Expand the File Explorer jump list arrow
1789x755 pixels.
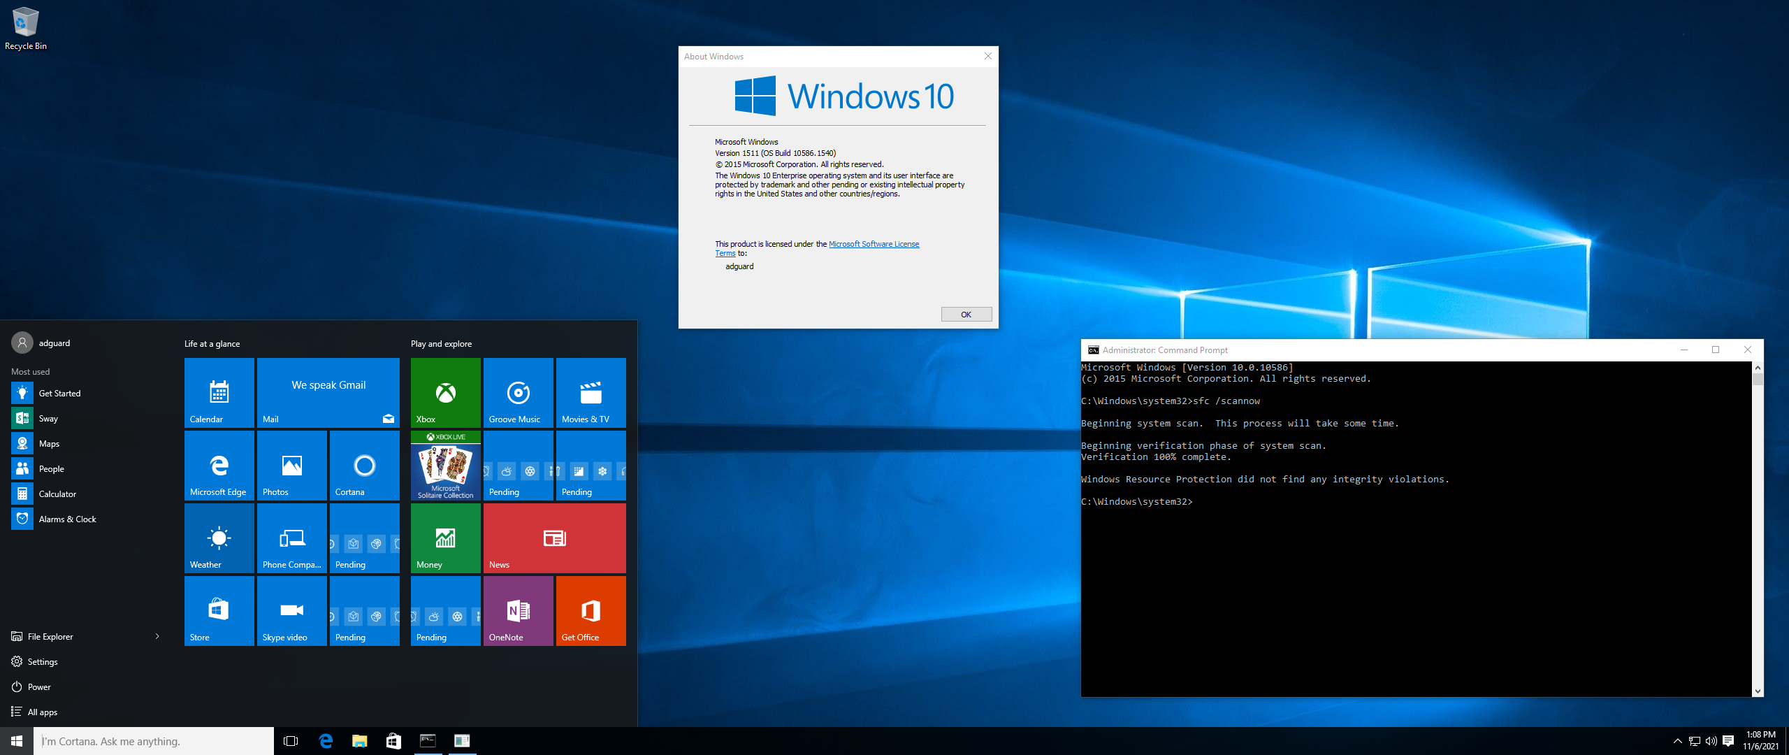click(x=157, y=637)
